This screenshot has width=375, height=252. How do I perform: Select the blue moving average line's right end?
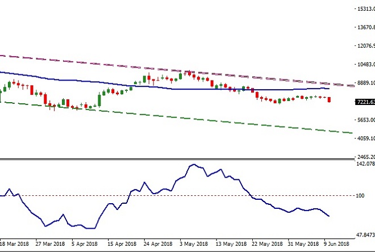(329, 89)
